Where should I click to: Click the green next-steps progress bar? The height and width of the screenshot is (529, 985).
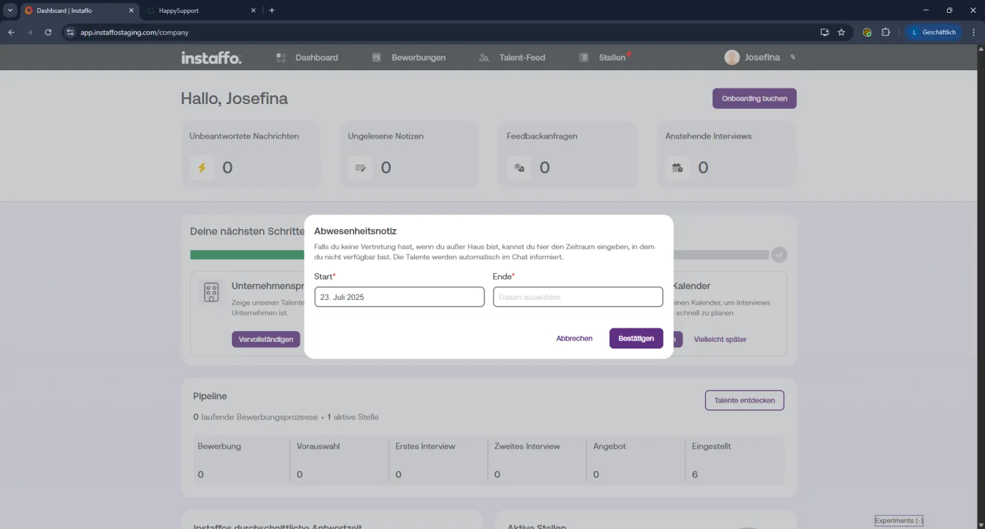coord(247,255)
